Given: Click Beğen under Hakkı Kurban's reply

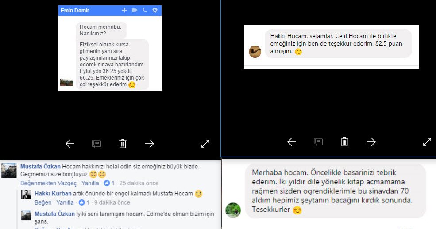Looking at the screenshot, I should (43, 202).
